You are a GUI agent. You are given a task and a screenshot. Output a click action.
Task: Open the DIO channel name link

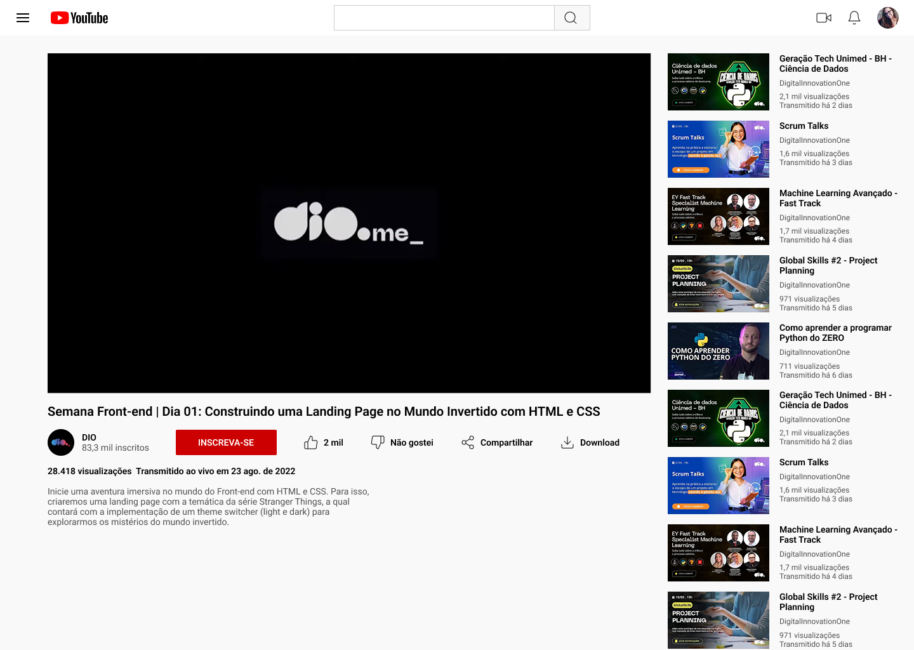click(x=89, y=437)
